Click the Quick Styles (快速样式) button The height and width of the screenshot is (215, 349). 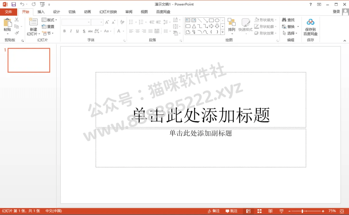[245, 26]
